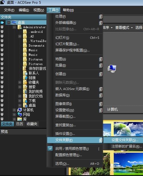Click the 库 icon in the tree

tap(20, 119)
